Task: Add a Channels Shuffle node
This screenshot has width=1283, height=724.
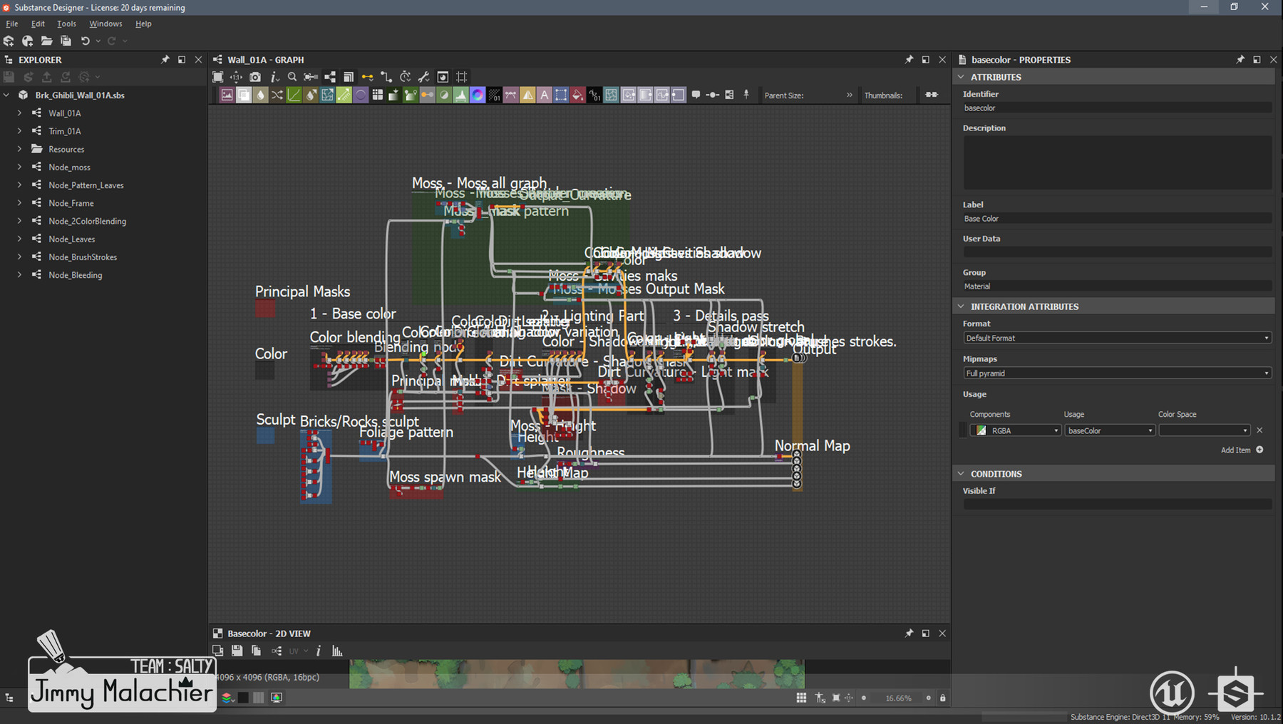Action: 277,95
